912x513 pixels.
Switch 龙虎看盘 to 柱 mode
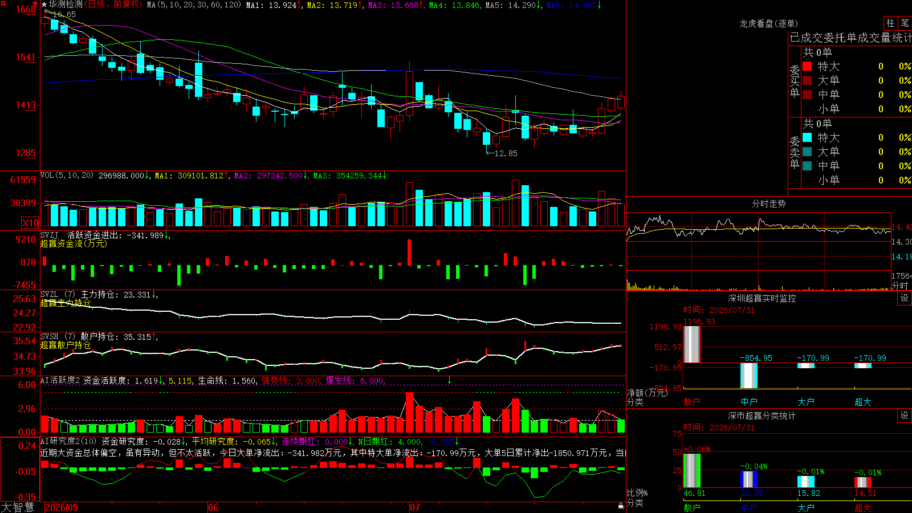point(890,23)
